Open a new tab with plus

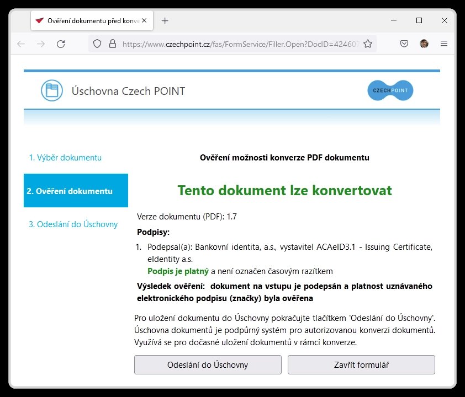click(165, 21)
